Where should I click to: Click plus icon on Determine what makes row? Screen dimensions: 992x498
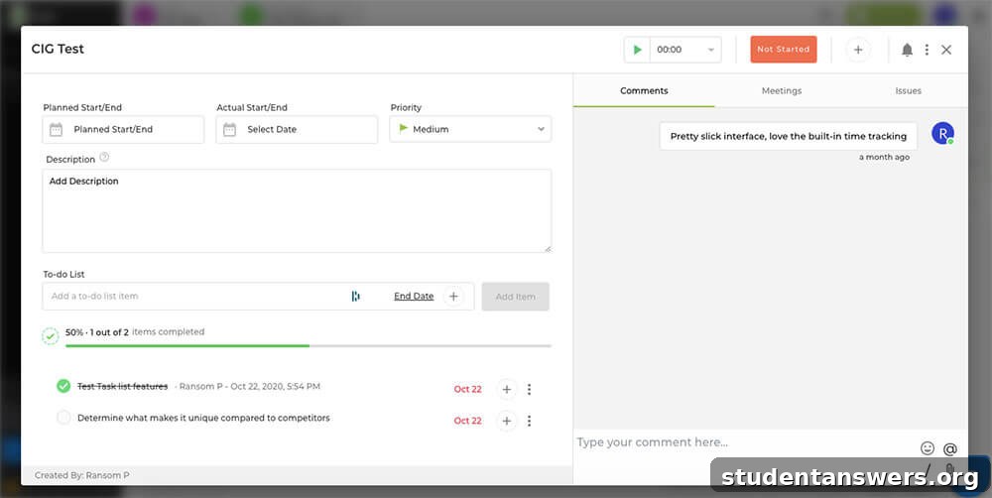tap(506, 421)
